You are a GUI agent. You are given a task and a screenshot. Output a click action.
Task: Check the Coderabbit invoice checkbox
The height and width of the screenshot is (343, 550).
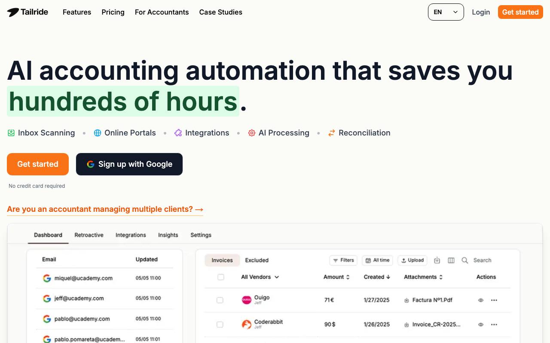[220, 325]
